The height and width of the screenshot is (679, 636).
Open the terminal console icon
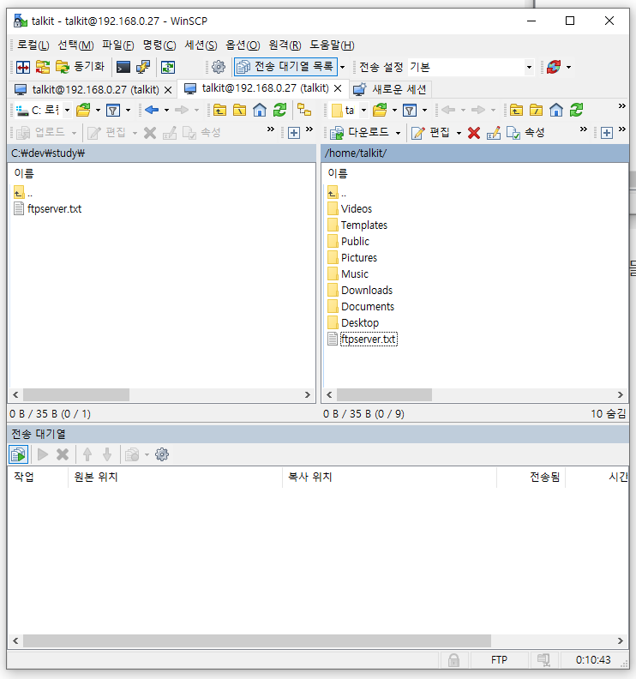point(123,67)
